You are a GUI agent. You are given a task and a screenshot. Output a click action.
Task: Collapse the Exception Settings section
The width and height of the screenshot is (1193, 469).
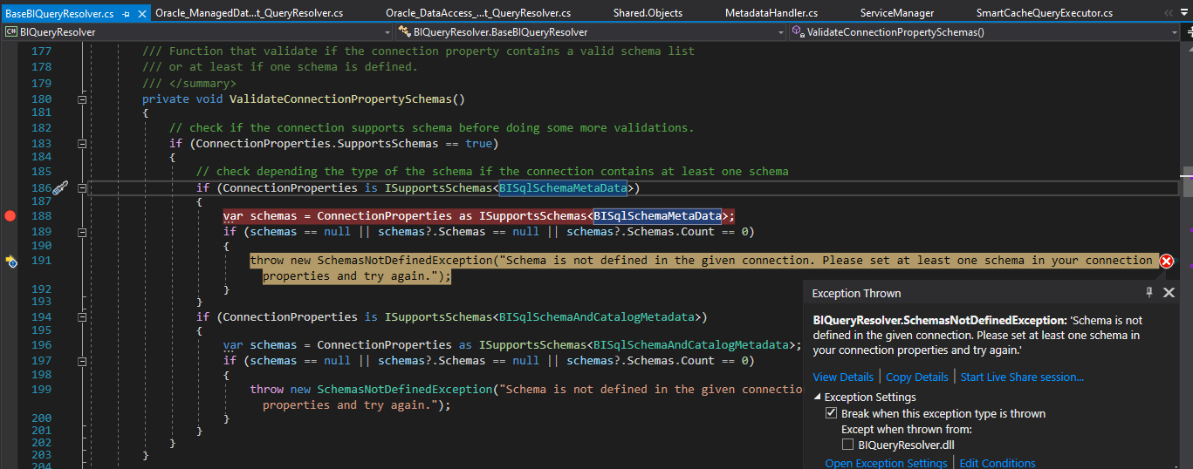818,398
